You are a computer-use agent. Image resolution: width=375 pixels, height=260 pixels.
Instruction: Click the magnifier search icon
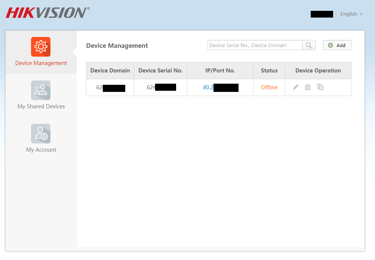tap(309, 45)
